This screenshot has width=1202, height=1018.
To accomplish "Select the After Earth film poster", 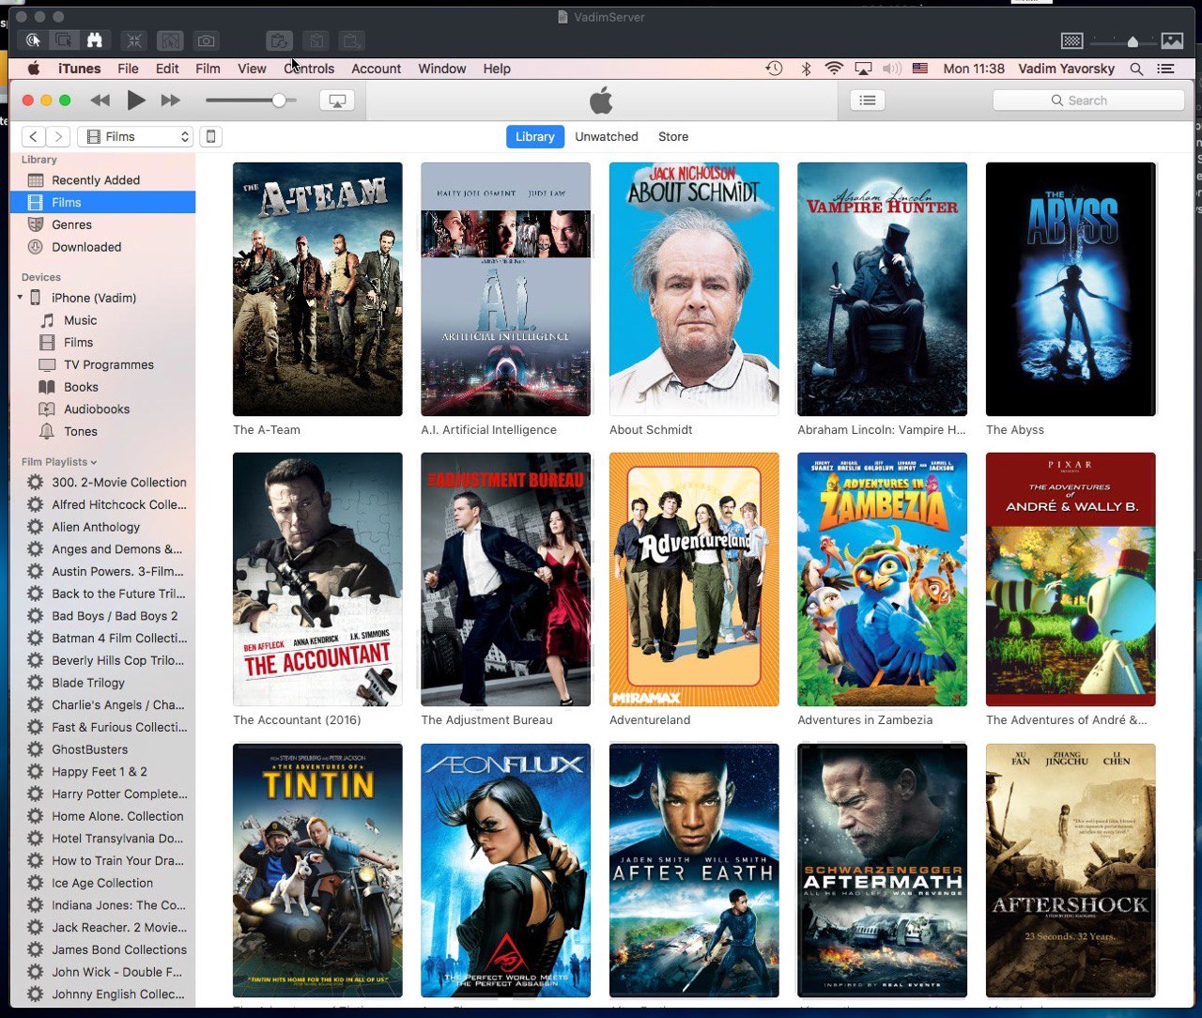I will [x=694, y=871].
